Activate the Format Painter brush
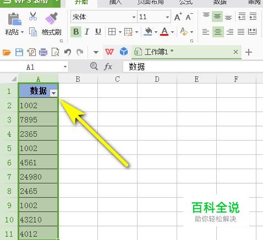Image resolution: width=263 pixels, height=240 pixels. (51, 18)
